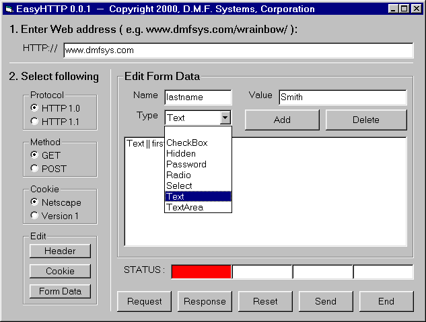Choose CheckBox from the Type list
This screenshot has height=322, width=426.
[x=198, y=143]
